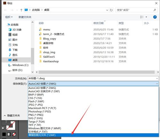Choose TIFF (*.TIF) format

[93, 125]
